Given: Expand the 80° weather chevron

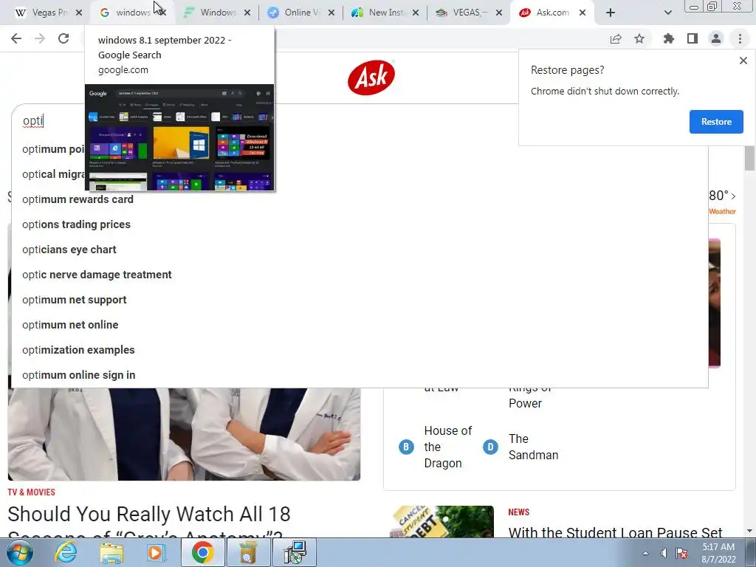Looking at the screenshot, I should [x=733, y=196].
